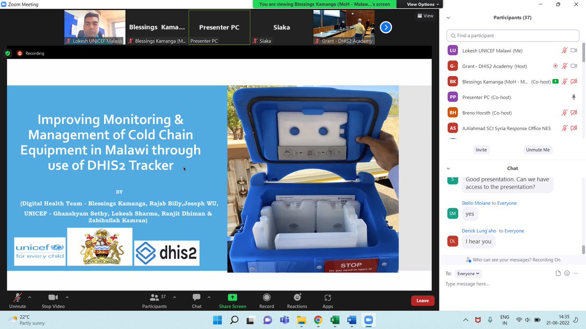The width and height of the screenshot is (586, 329).
Task: Open Windows taskbar Search
Action: (234, 320)
